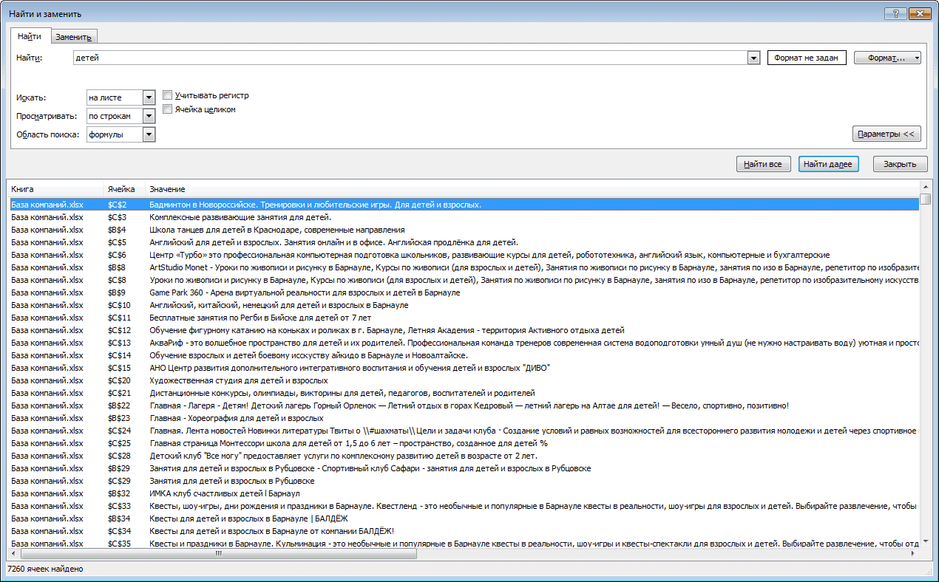The height and width of the screenshot is (582, 939).
Task: Select the Детский клуб "Все могу" row
Action: click(x=464, y=456)
